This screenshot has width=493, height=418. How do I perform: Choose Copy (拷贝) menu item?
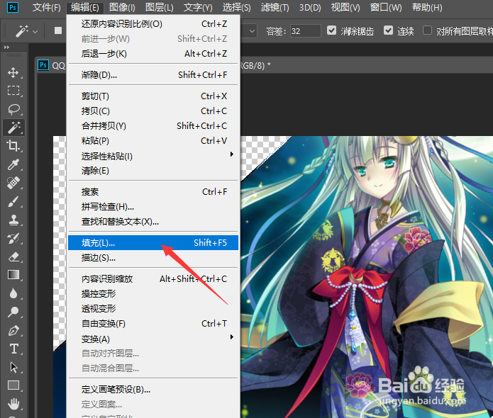pos(153,111)
